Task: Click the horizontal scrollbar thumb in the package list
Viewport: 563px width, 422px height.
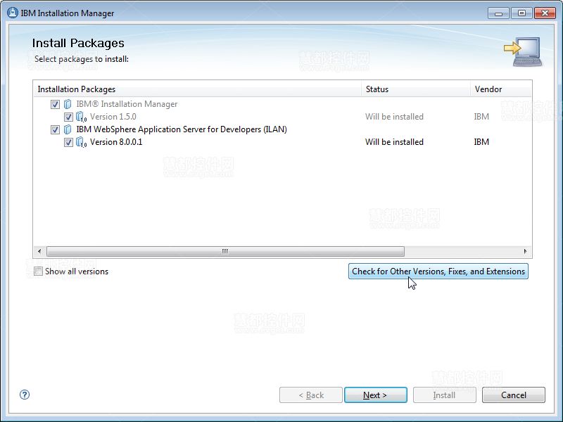Action: 225,251
